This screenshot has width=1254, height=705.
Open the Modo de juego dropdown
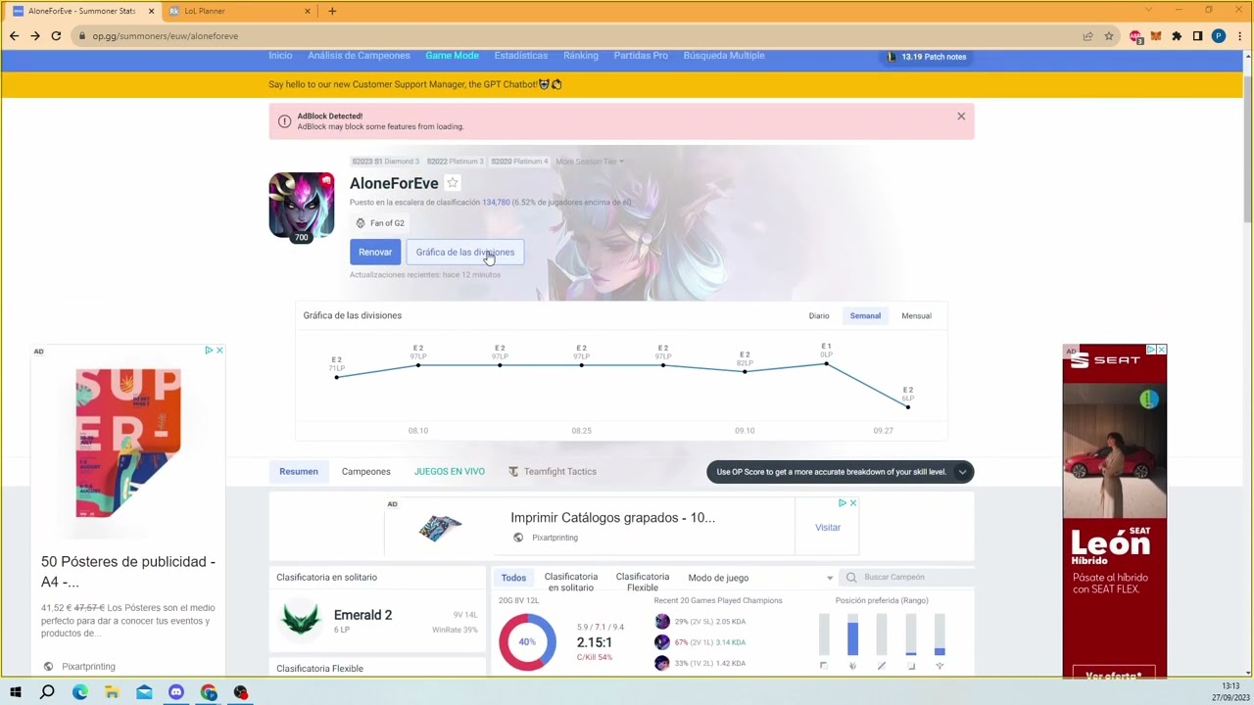click(760, 579)
